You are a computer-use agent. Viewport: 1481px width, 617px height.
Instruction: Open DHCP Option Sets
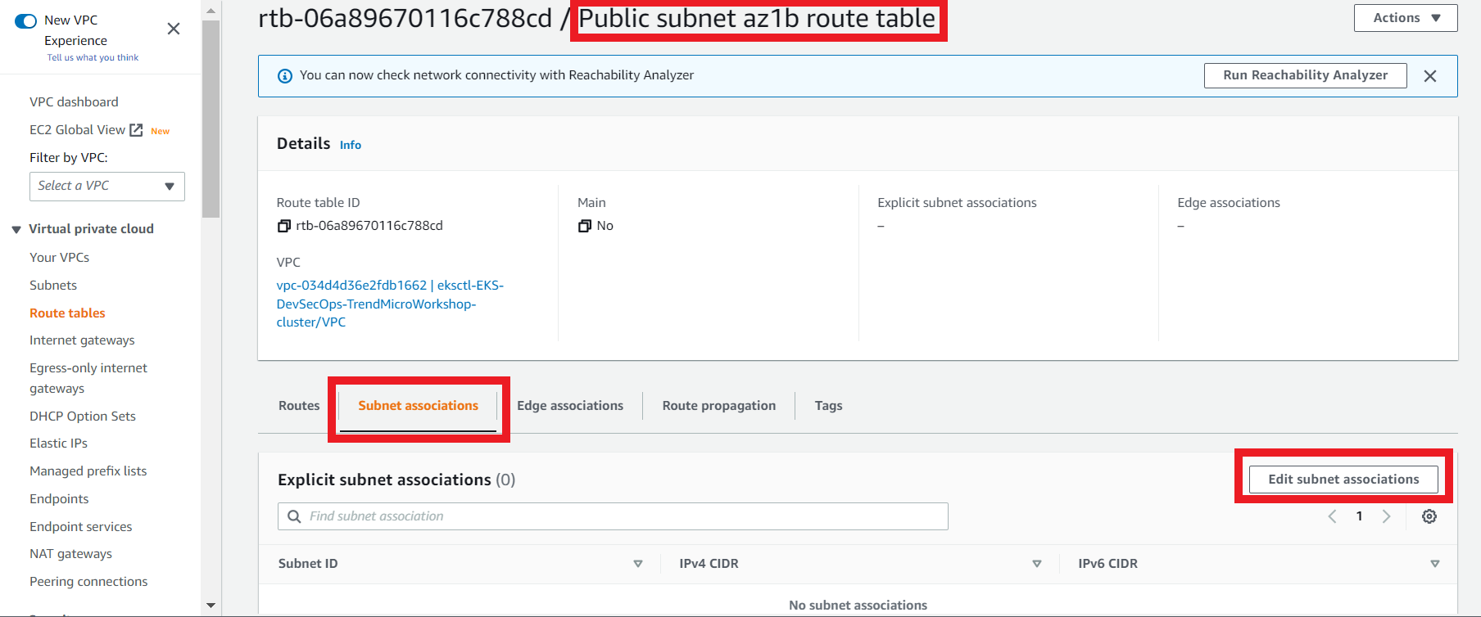83,417
